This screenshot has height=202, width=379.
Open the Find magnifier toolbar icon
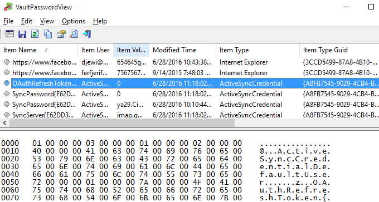[x=74, y=34]
